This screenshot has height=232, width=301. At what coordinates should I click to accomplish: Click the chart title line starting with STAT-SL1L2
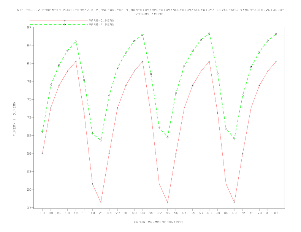click(150, 10)
